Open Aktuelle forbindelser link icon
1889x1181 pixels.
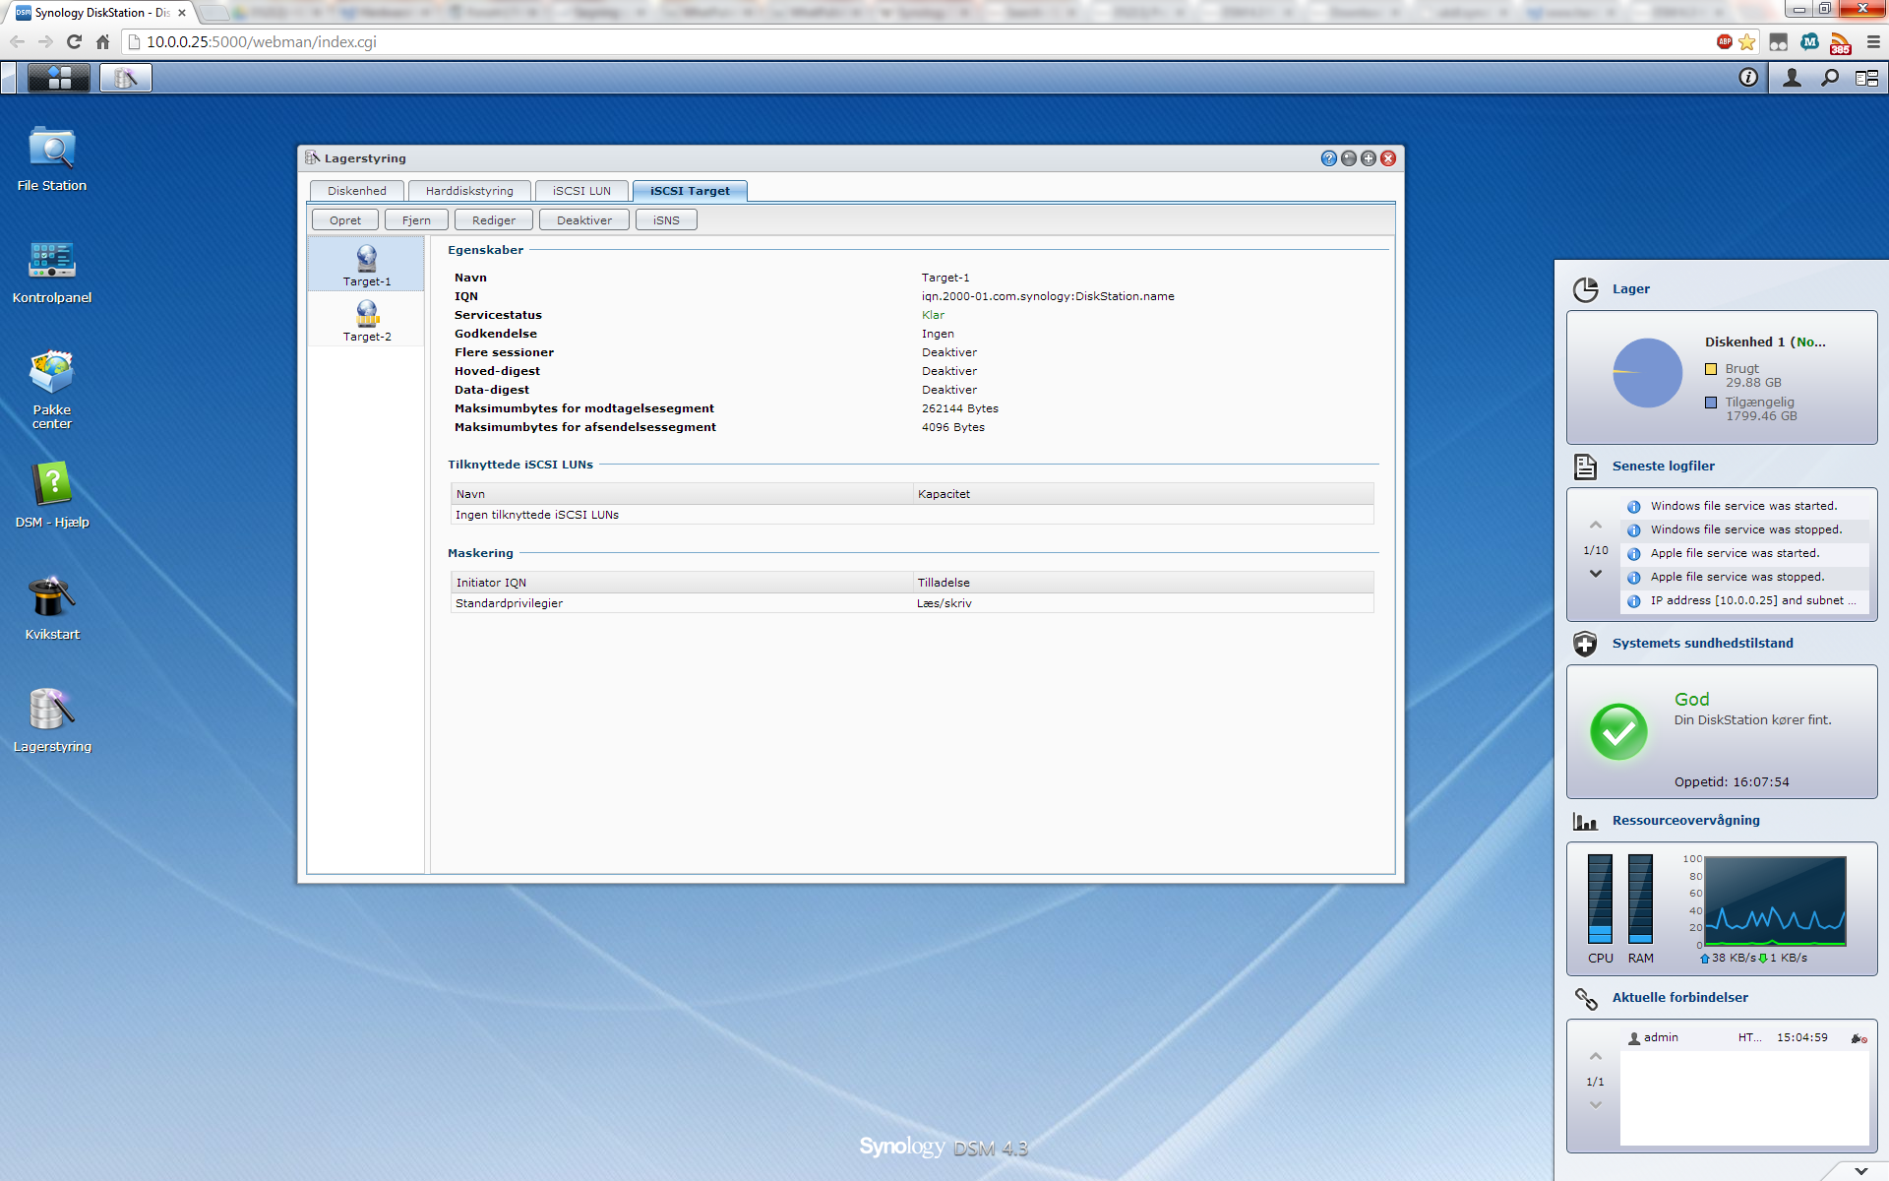(x=1585, y=998)
